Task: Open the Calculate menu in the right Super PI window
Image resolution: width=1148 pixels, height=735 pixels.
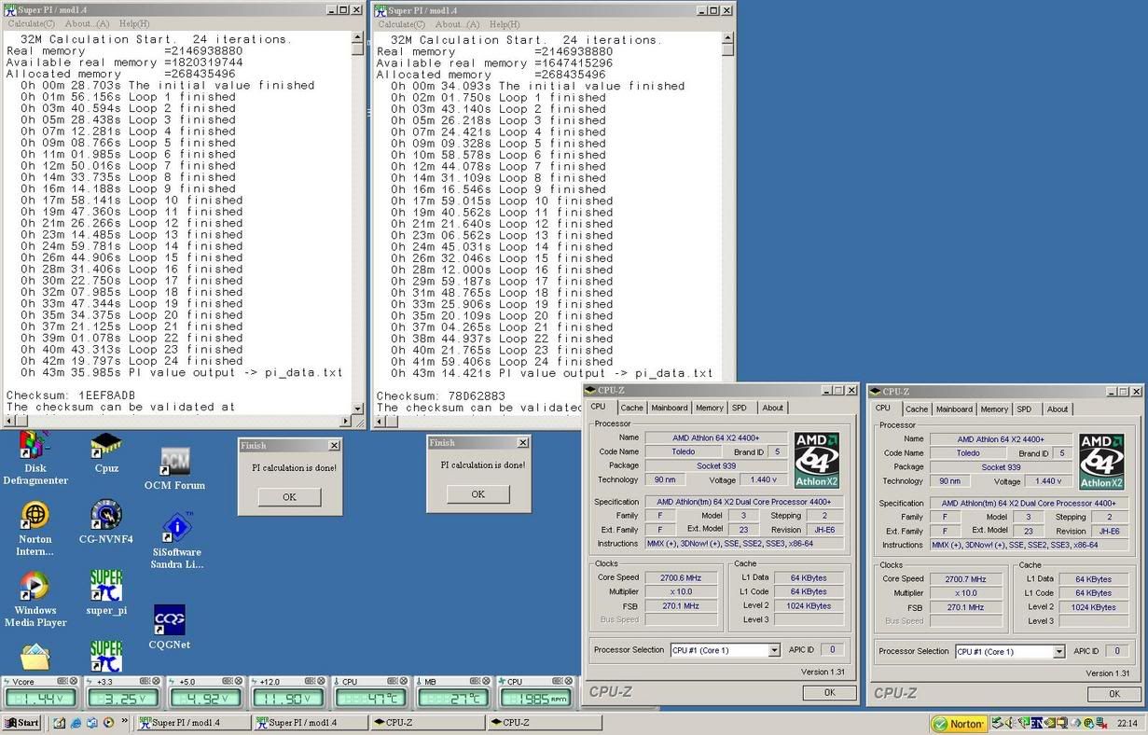Action: coord(402,24)
